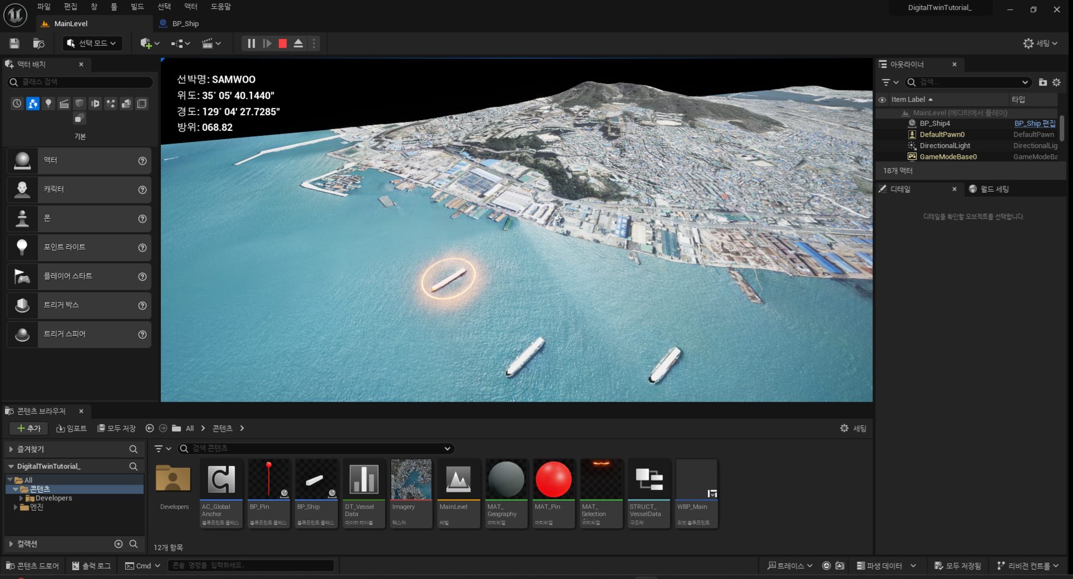Click the save current level icon

tap(15, 44)
